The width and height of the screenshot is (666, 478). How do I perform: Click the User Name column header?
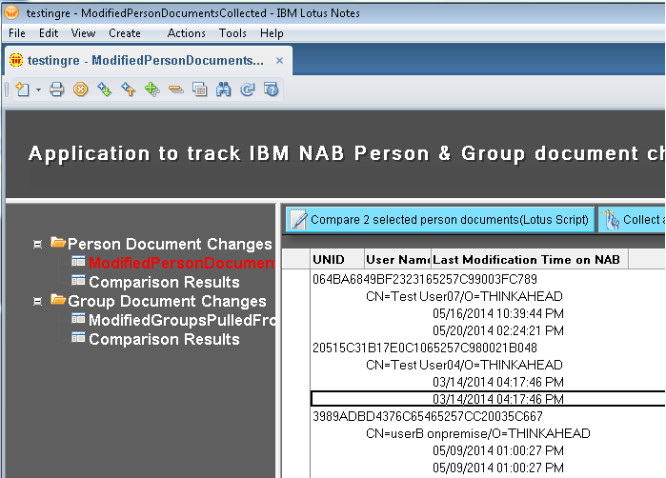click(398, 259)
